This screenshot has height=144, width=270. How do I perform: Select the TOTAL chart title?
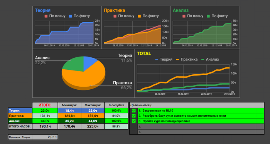pos(144,54)
